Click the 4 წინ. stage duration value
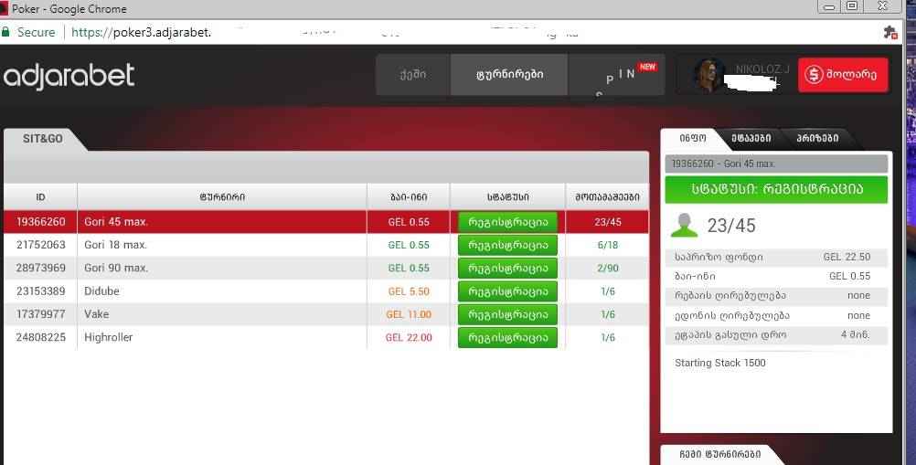Viewport: 916px width, 465px height. point(856,335)
